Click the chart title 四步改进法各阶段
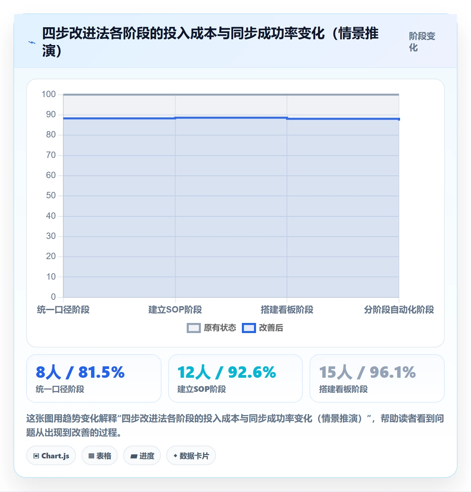Image resolution: width=471 pixels, height=492 pixels. coord(210,42)
